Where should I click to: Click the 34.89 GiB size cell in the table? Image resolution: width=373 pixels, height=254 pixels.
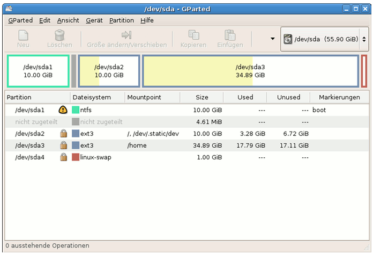click(x=207, y=145)
